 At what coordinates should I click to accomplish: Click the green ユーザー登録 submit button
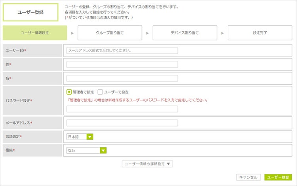pos(278,177)
